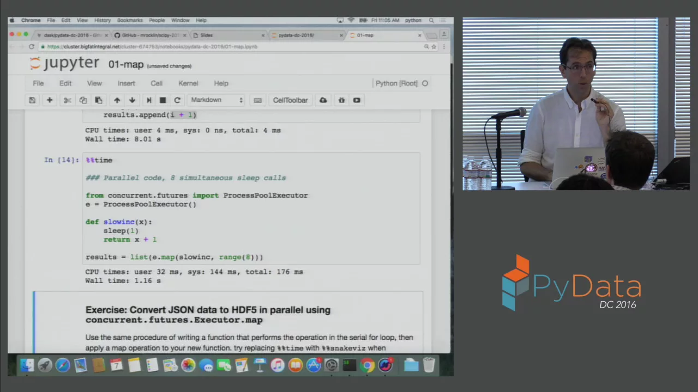Viewport: 698px width, 392px height.
Task: Click the gift icon in the notebook toolbar
Action: tap(341, 100)
